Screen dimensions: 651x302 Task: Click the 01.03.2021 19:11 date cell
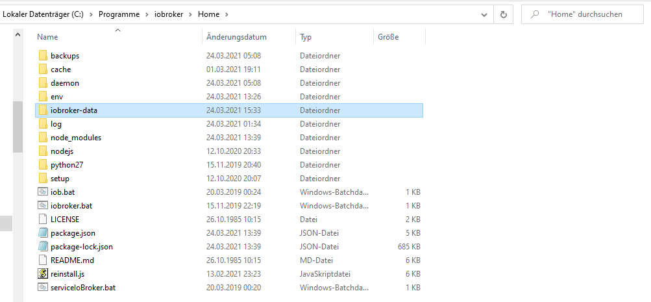coord(234,69)
